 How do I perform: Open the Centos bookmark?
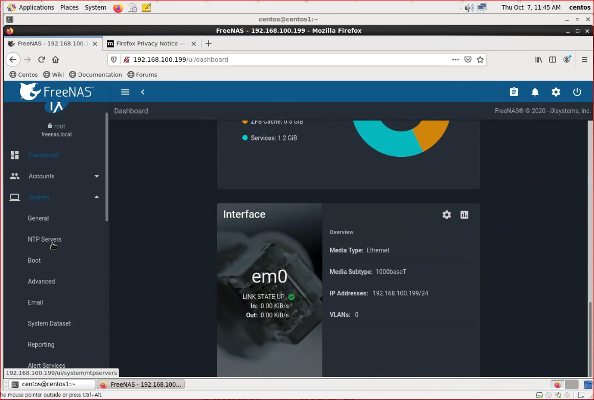coord(24,75)
